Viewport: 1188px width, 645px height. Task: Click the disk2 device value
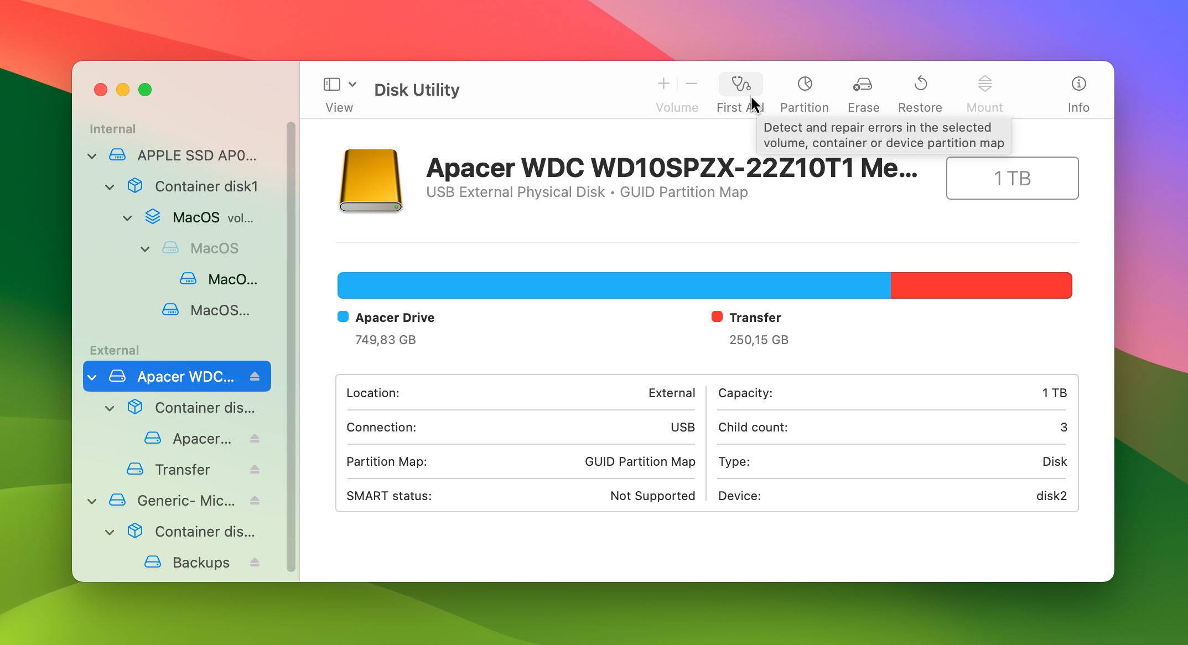coord(1051,496)
